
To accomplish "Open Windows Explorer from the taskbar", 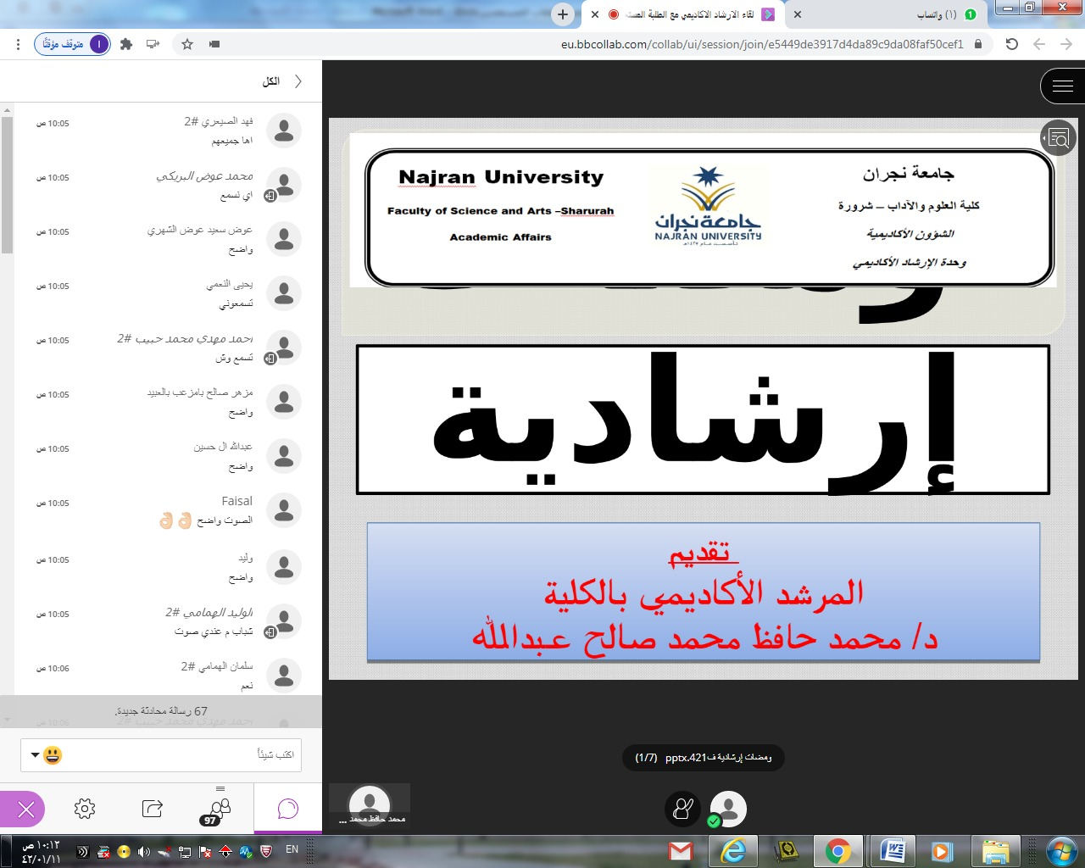I will (x=996, y=851).
